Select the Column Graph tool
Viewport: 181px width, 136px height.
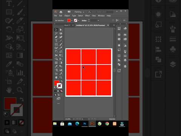tap(61, 70)
